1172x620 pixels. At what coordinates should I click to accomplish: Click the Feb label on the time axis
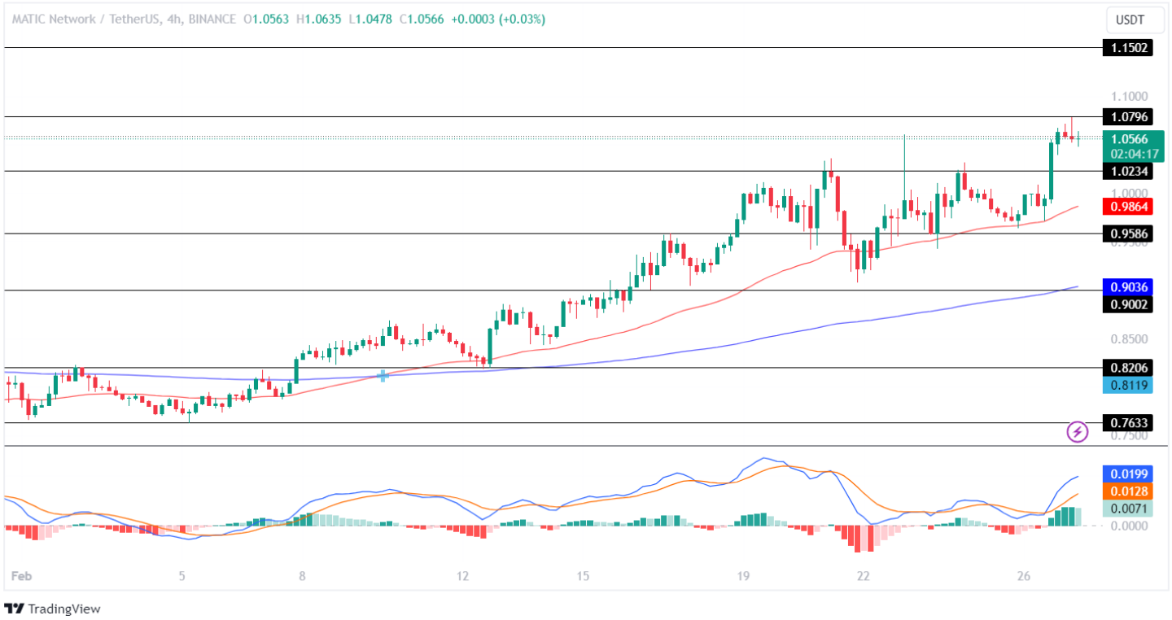pyautogui.click(x=20, y=576)
